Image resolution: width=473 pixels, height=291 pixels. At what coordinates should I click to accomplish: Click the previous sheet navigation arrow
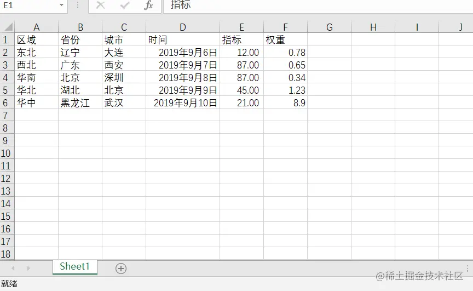[13, 268]
